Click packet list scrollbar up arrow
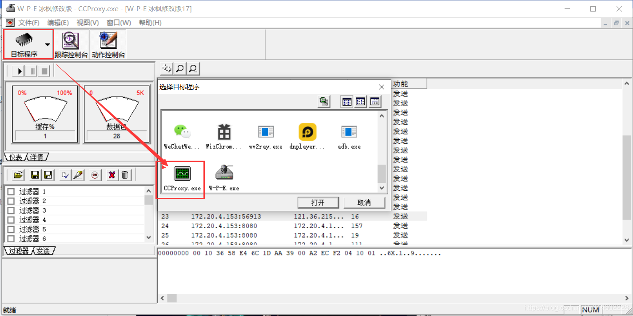Viewport: 633px width, 316px height. point(627,83)
